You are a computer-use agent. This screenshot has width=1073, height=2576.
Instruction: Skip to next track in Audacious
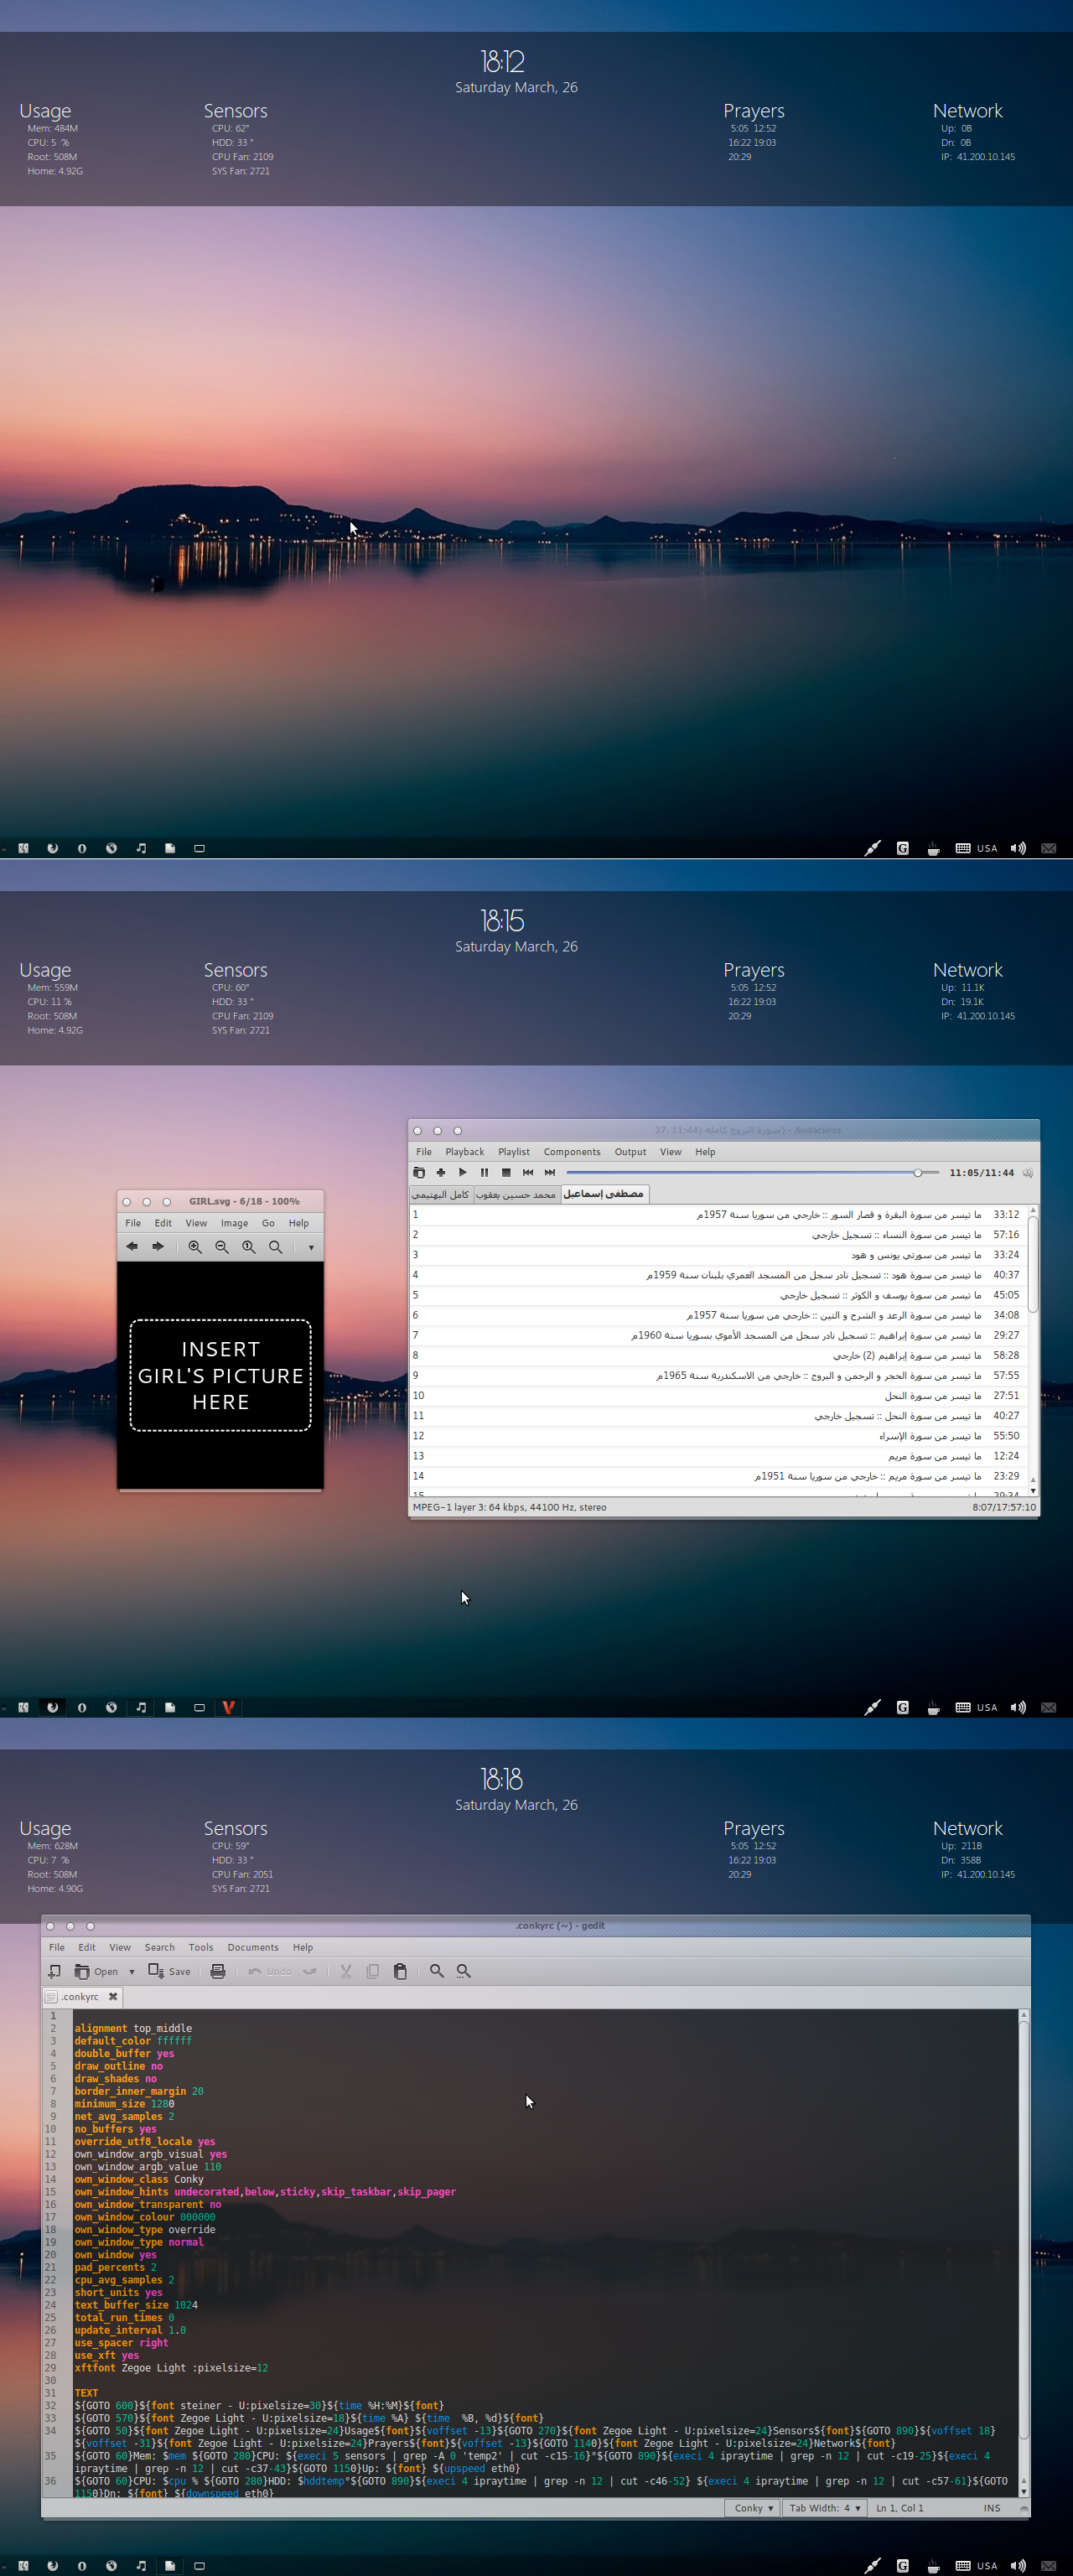550,1172
